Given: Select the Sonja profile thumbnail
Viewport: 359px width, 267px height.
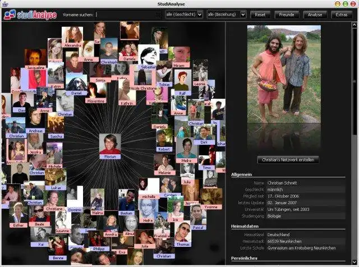Looking at the screenshot, I should 100,72.
